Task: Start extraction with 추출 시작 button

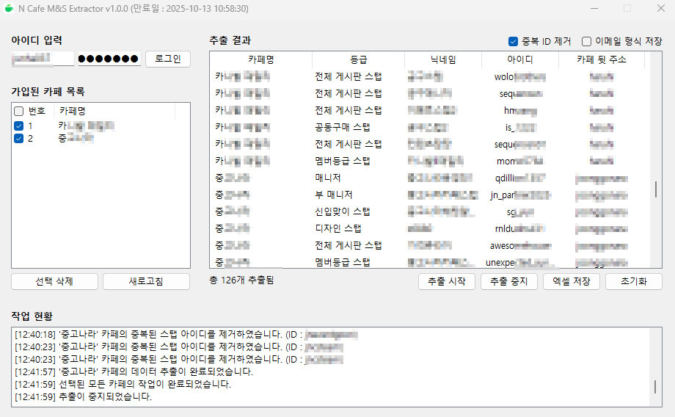Action: pos(447,281)
